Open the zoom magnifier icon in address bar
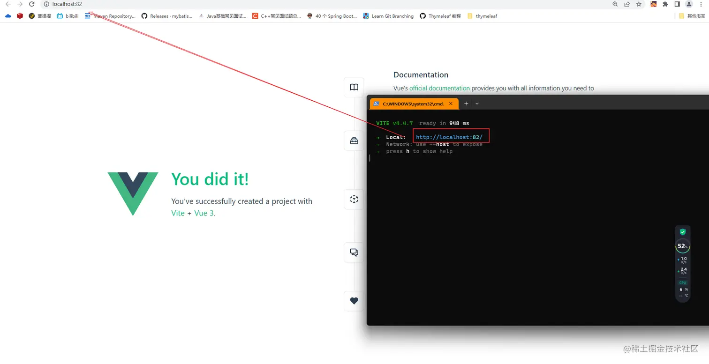709x364 pixels. [615, 4]
